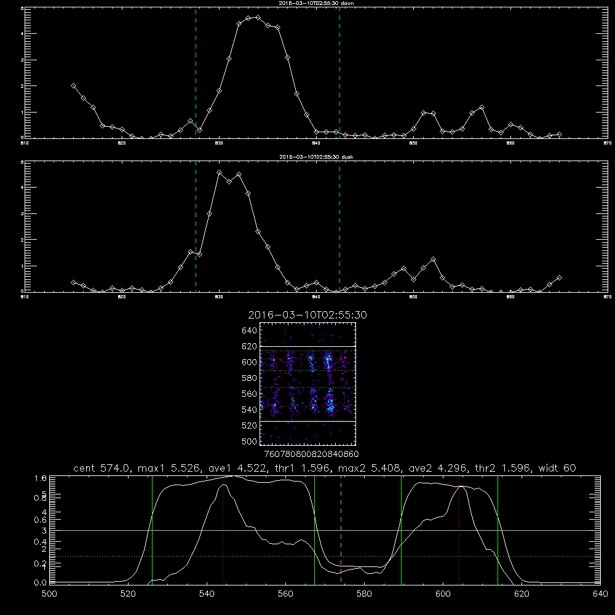Viewport: 615px width, 615px height.
Task: Click the red dotted peak marker near 604
Action: point(459,530)
